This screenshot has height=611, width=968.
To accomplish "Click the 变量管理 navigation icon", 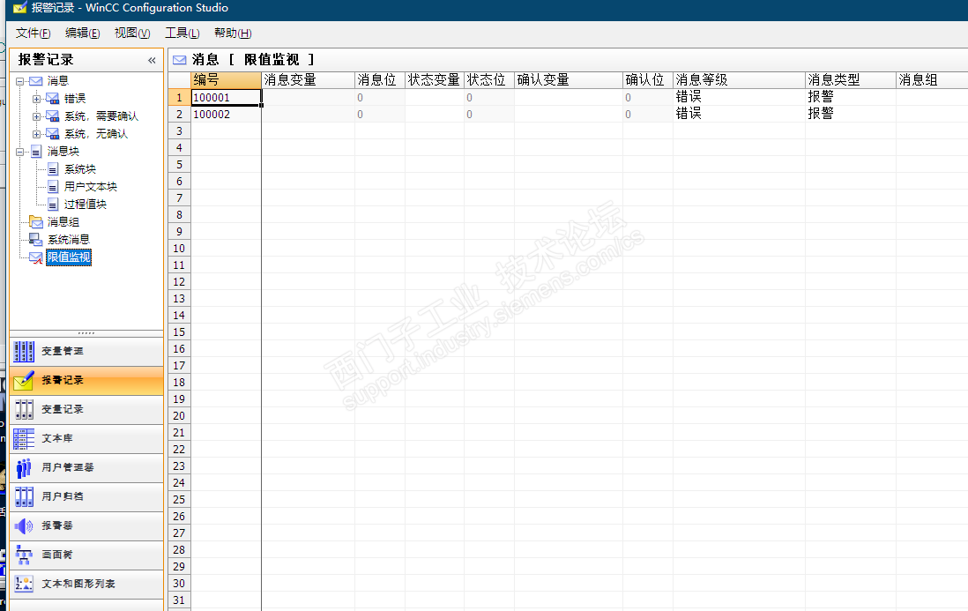I will coord(24,351).
